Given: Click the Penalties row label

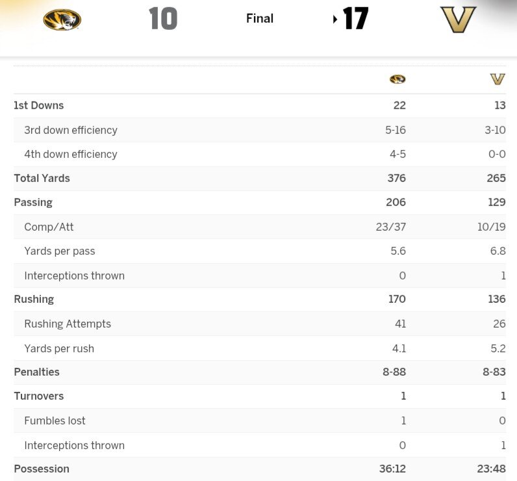Looking at the screenshot, I should [x=36, y=372].
